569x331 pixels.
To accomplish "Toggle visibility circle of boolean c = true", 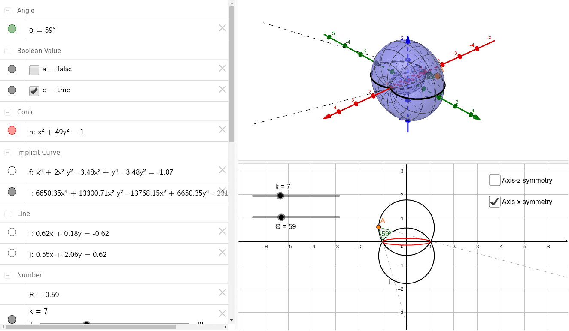I will tap(12, 90).
